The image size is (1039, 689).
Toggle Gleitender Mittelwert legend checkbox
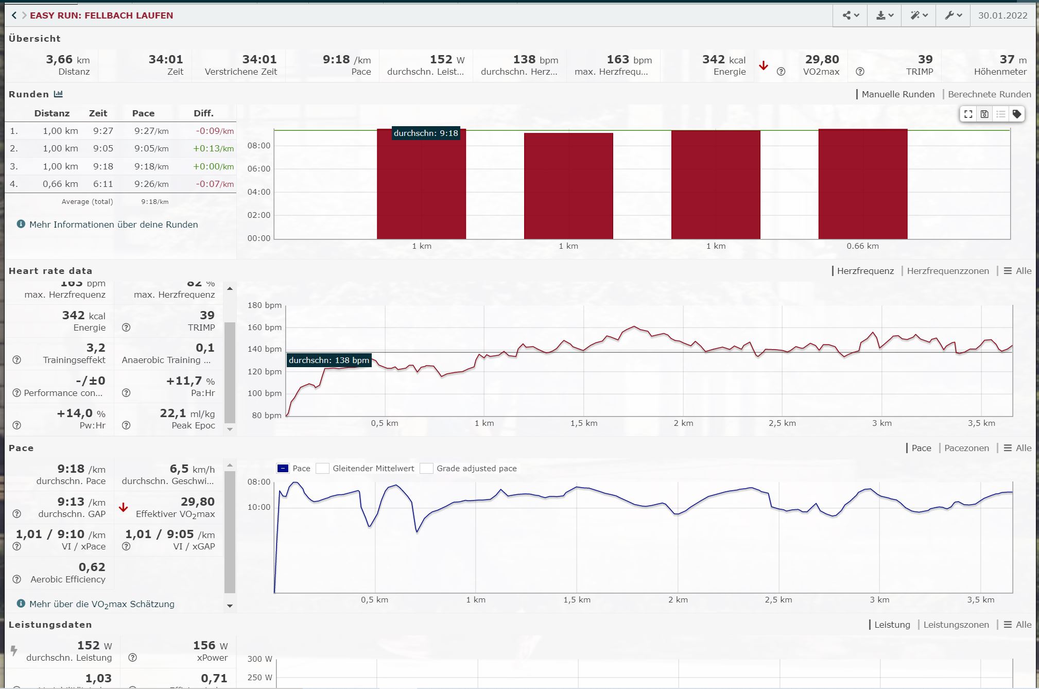click(x=323, y=469)
